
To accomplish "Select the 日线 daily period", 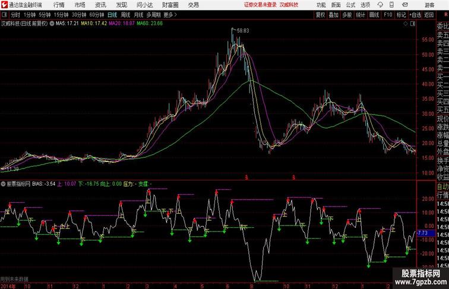I will point(112,15).
